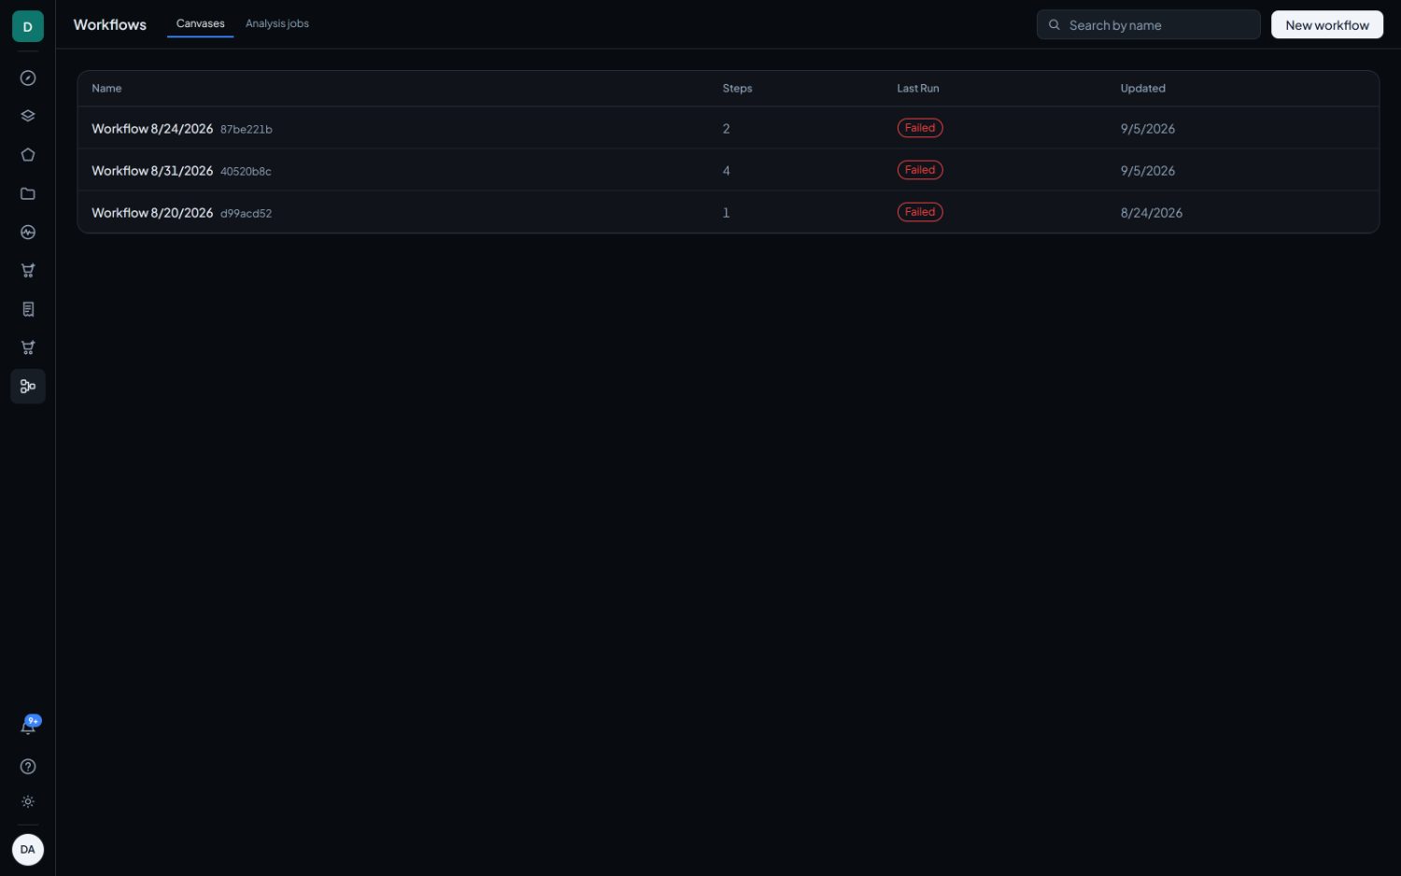The height and width of the screenshot is (876, 1401).
Task: Click the Failed badge for Workflow 8/24/2026
Action: click(x=920, y=128)
